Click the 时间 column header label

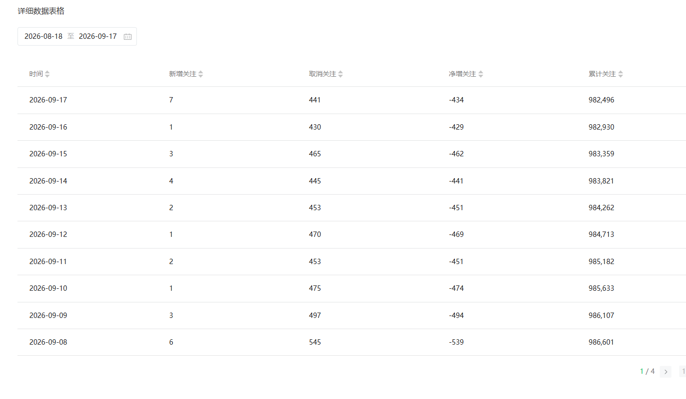[36, 74]
